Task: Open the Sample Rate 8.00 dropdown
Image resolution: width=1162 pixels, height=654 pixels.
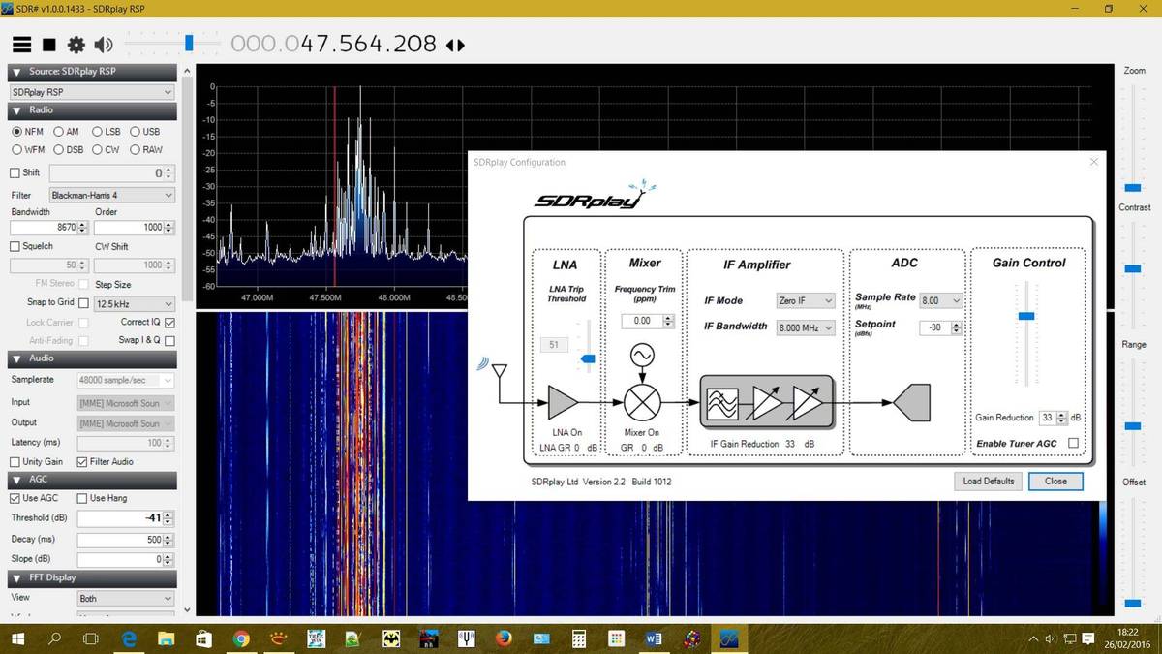Action: (x=941, y=301)
